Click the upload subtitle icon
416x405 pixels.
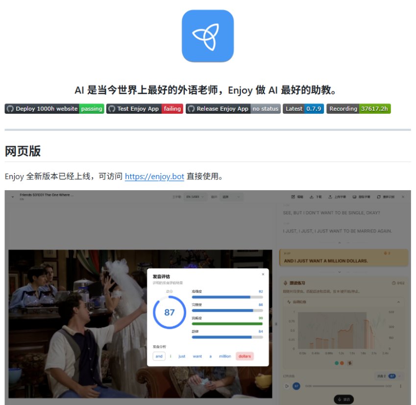click(330, 197)
